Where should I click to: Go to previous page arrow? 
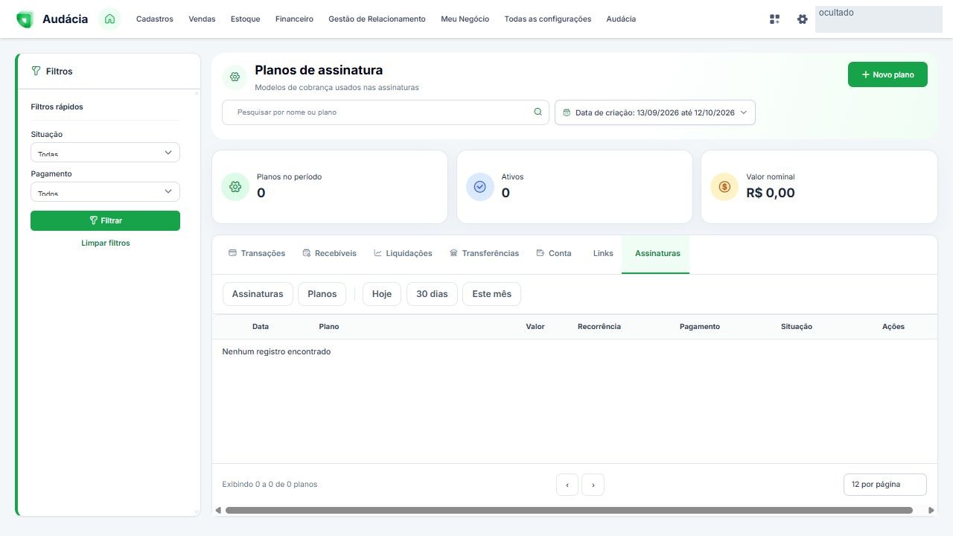(567, 485)
